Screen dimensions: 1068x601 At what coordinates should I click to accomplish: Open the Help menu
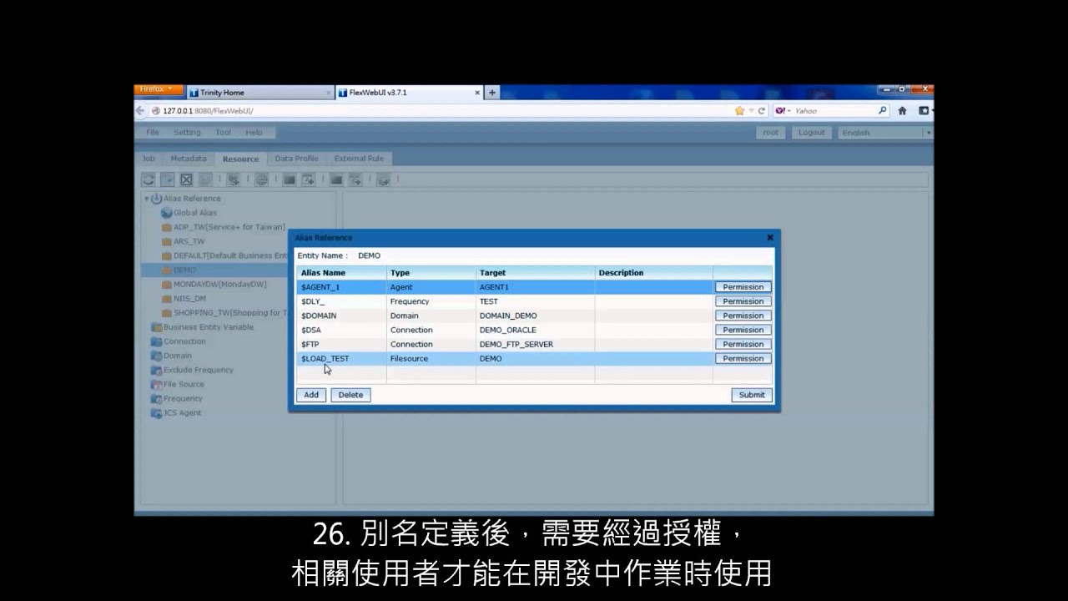click(254, 133)
